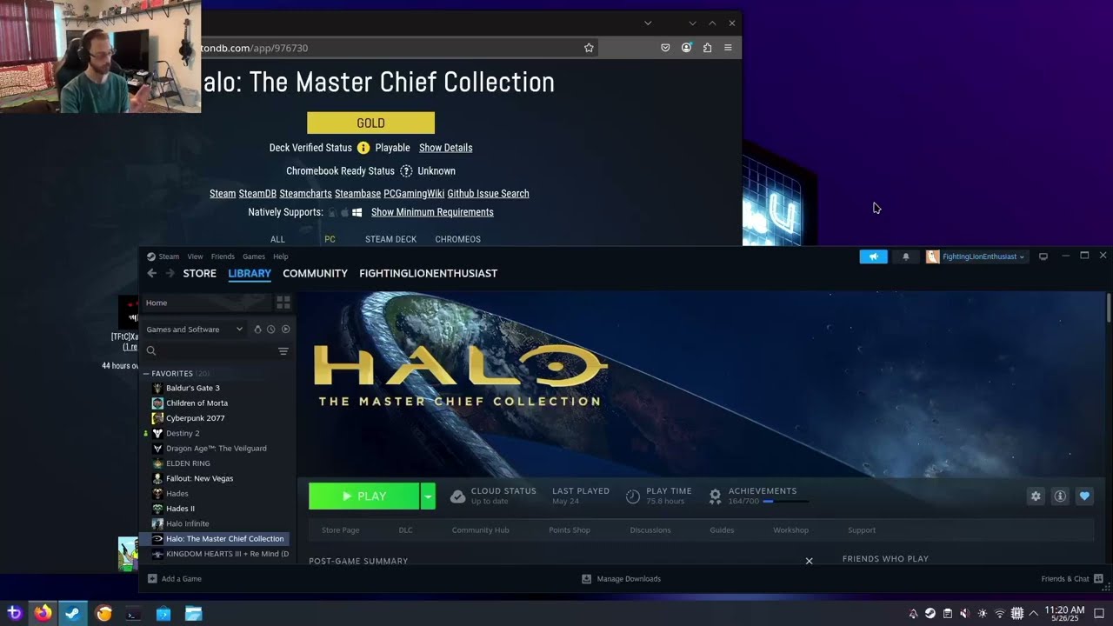Open the collections grid view icon beside Home
Image resolution: width=1113 pixels, height=626 pixels.
click(x=283, y=303)
